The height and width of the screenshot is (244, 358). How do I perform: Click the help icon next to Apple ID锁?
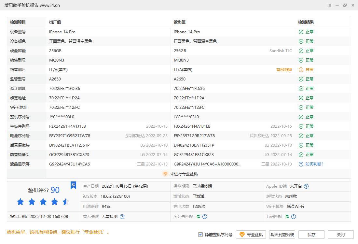point(306,186)
